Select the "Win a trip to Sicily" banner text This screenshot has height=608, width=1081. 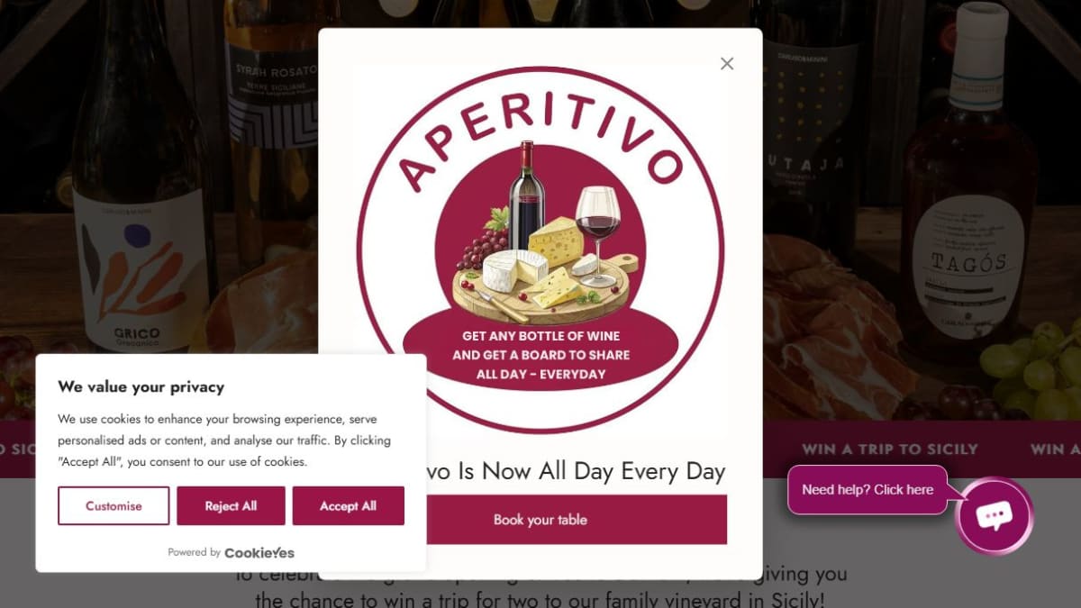click(890, 449)
